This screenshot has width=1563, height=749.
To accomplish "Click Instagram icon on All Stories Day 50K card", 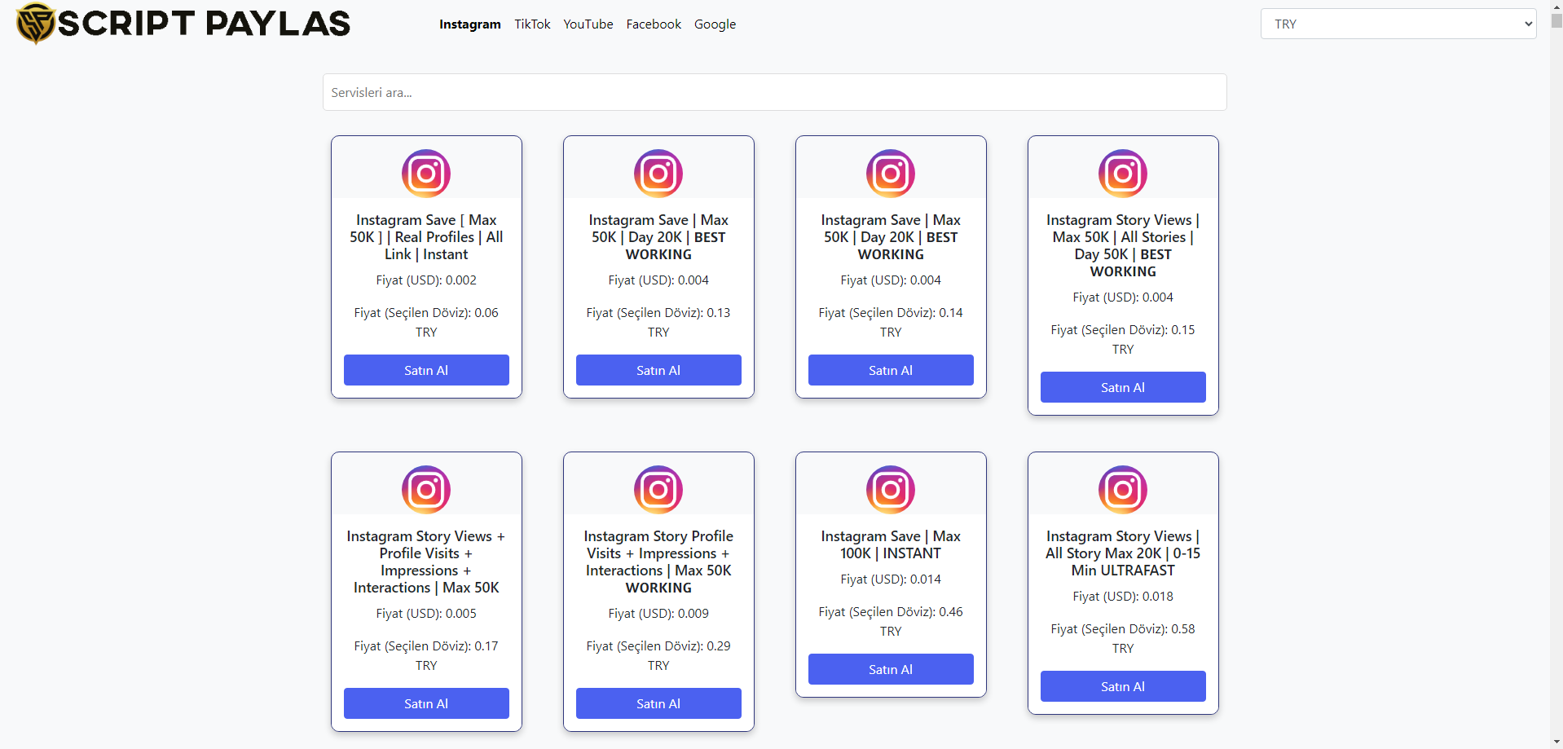I will pyautogui.click(x=1123, y=174).
